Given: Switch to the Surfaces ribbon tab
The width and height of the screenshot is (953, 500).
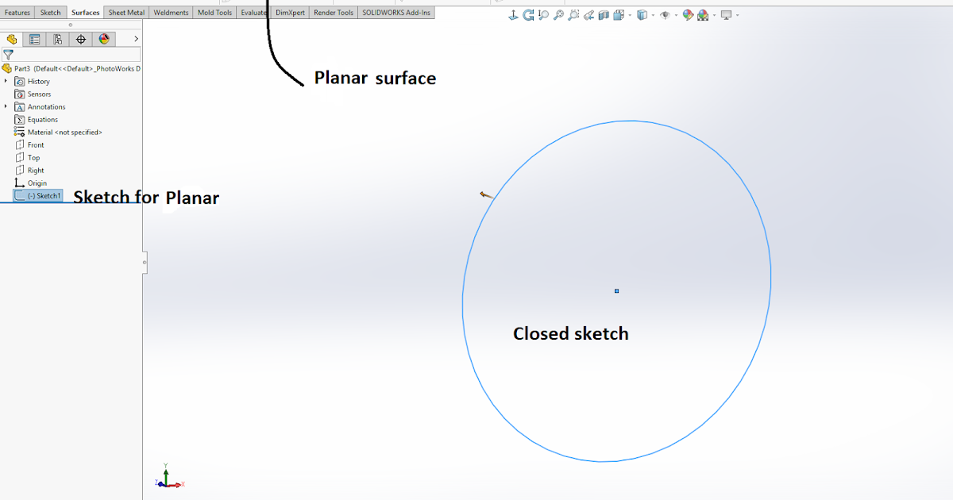Looking at the screenshot, I should pos(85,12).
